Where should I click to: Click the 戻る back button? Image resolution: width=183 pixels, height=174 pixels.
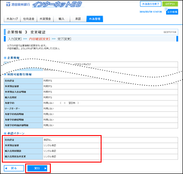click(14, 169)
